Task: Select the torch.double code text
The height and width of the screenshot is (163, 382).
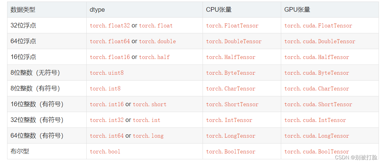Action: (x=157, y=41)
